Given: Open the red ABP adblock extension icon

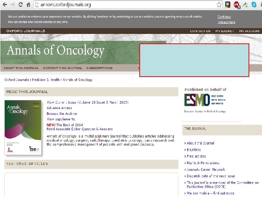Looking at the screenshot, I should (x=237, y=5).
